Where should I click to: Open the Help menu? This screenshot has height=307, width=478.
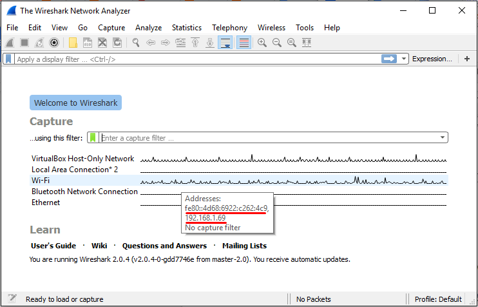[332, 28]
